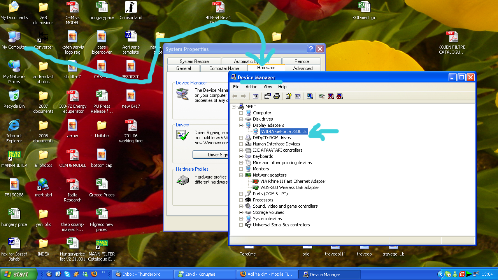The image size is (498, 280).
Task: Switch to General tab in System Properties
Action: [184, 68]
